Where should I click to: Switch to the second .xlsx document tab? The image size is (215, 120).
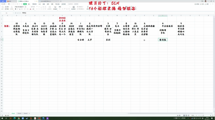(49, 1)
